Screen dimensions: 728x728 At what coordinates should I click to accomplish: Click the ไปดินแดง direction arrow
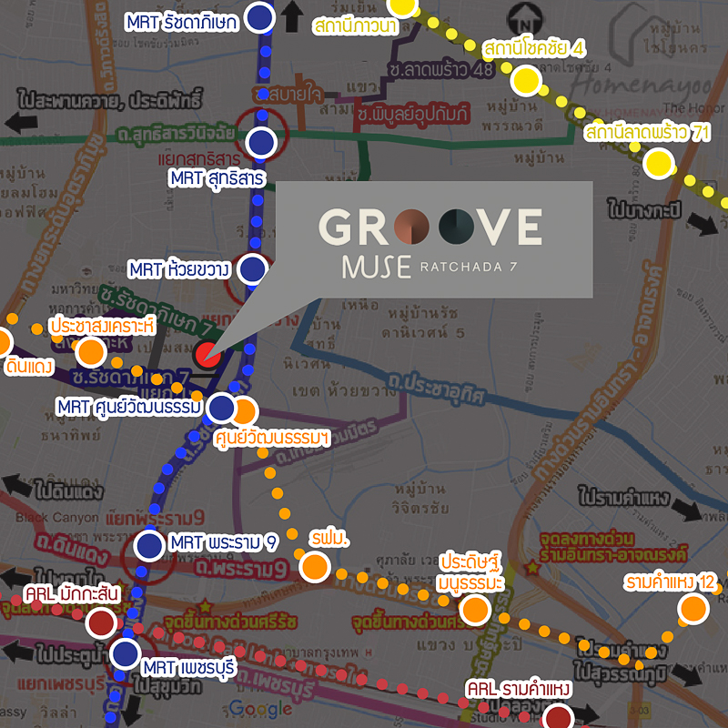tap(17, 485)
